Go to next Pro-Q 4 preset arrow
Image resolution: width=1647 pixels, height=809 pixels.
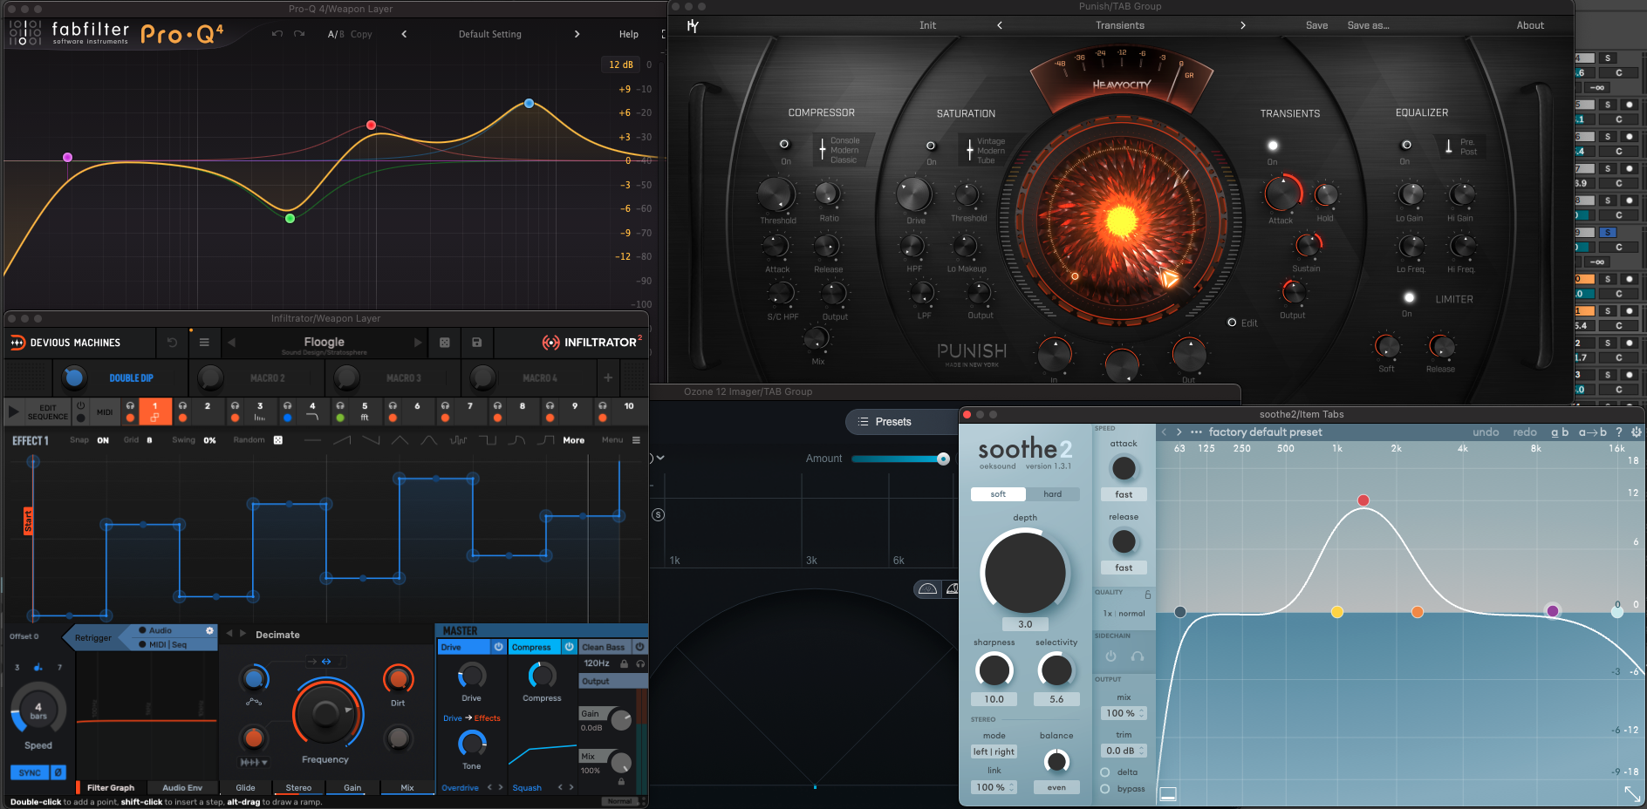[x=577, y=34]
